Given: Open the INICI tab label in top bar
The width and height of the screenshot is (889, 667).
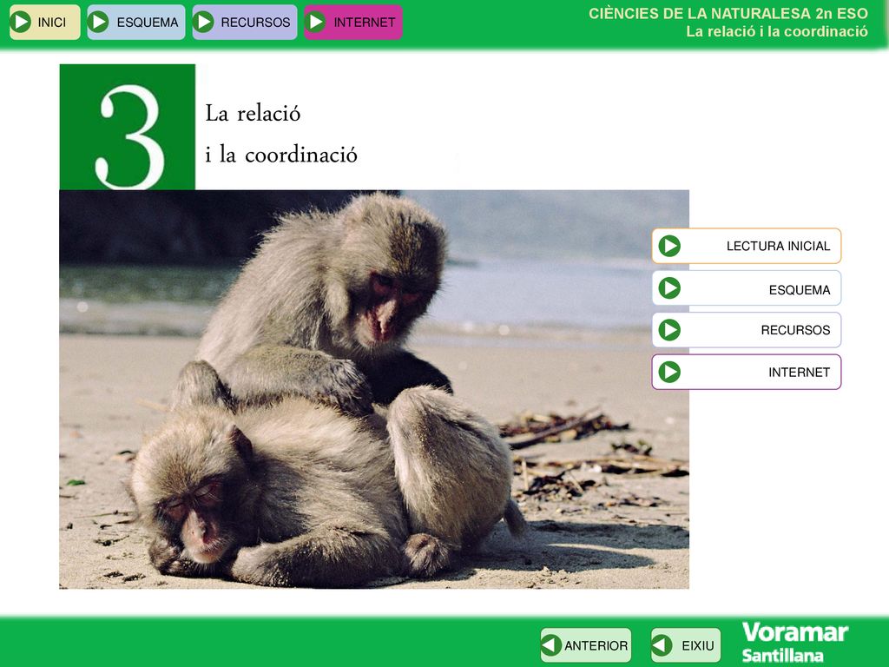Looking at the screenshot, I should pyautogui.click(x=51, y=22).
